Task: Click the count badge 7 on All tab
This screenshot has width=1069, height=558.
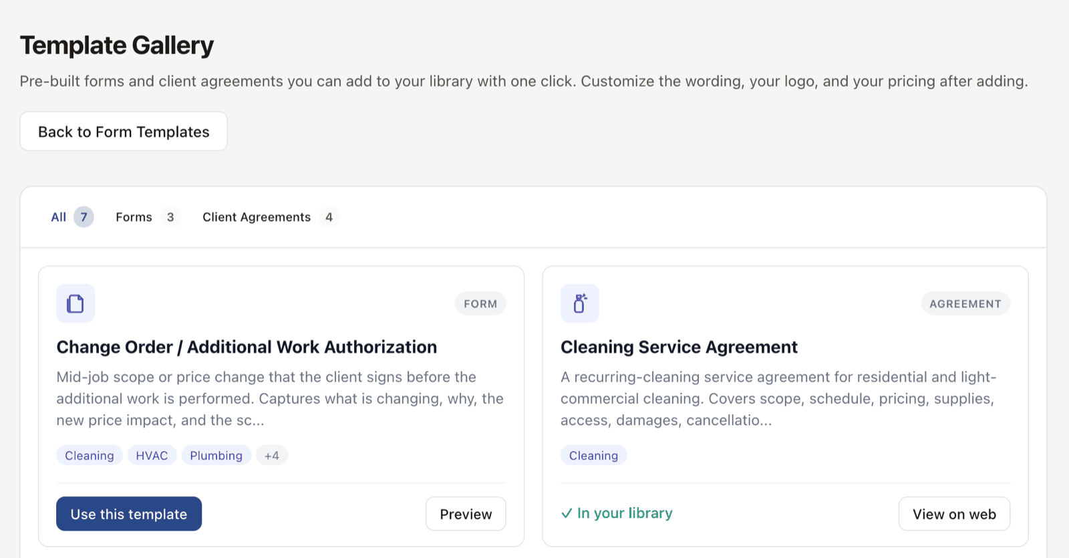Action: coord(84,217)
